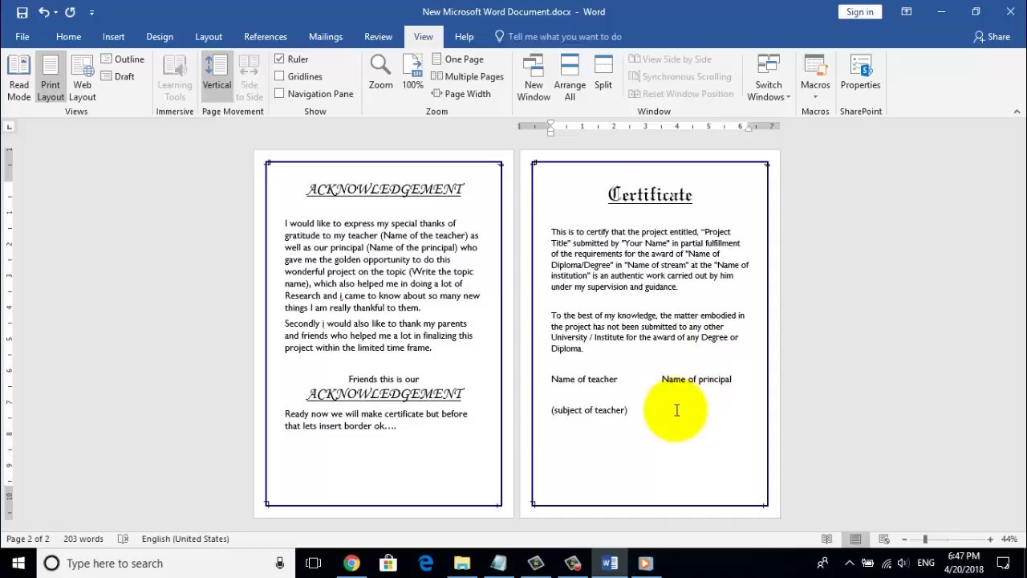This screenshot has width=1027, height=578.
Task: Open File Explorer from taskbar
Action: 462,563
